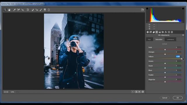Select the Zoom tool
The width and height of the screenshot is (187, 105).
pyautogui.click(x=5, y=10)
